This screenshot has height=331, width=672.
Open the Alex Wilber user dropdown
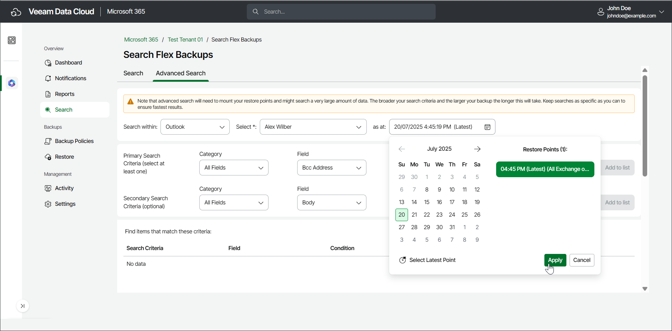click(x=313, y=127)
